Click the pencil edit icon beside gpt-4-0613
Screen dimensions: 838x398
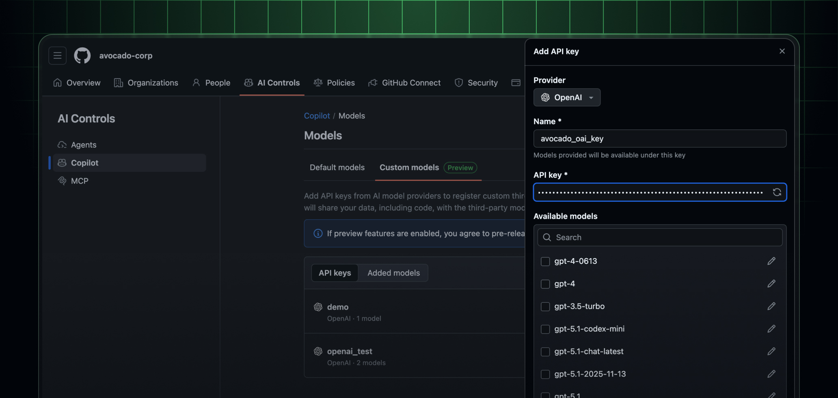pos(771,261)
